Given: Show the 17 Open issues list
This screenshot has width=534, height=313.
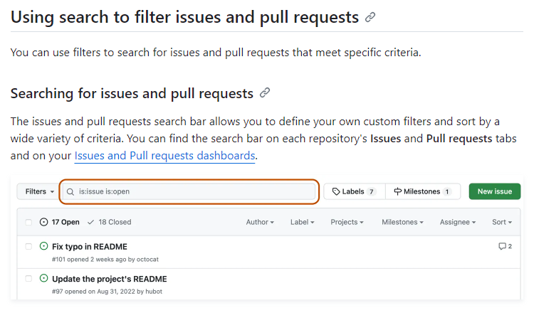Looking at the screenshot, I should (x=60, y=222).
